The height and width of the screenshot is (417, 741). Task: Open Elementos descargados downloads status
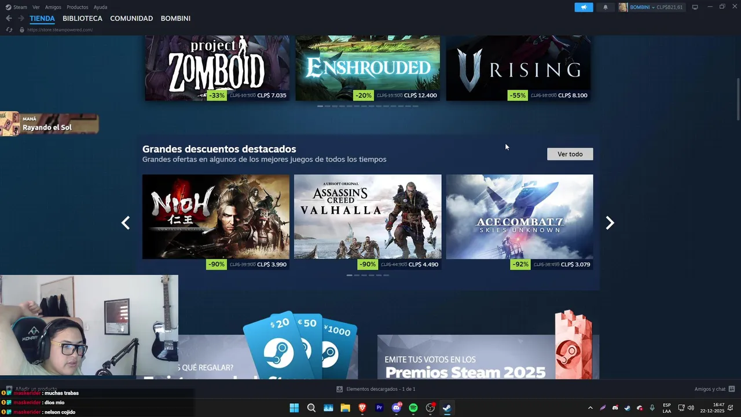pyautogui.click(x=381, y=389)
